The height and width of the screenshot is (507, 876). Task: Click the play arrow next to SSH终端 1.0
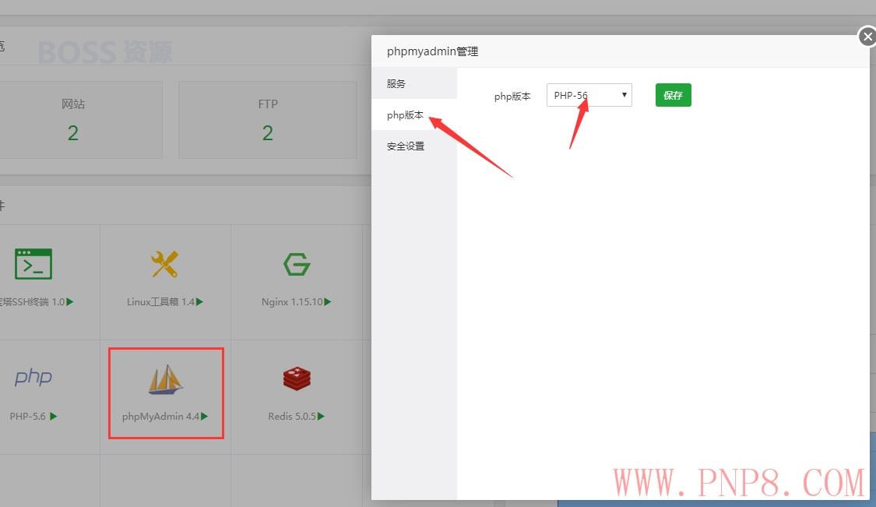pos(70,302)
